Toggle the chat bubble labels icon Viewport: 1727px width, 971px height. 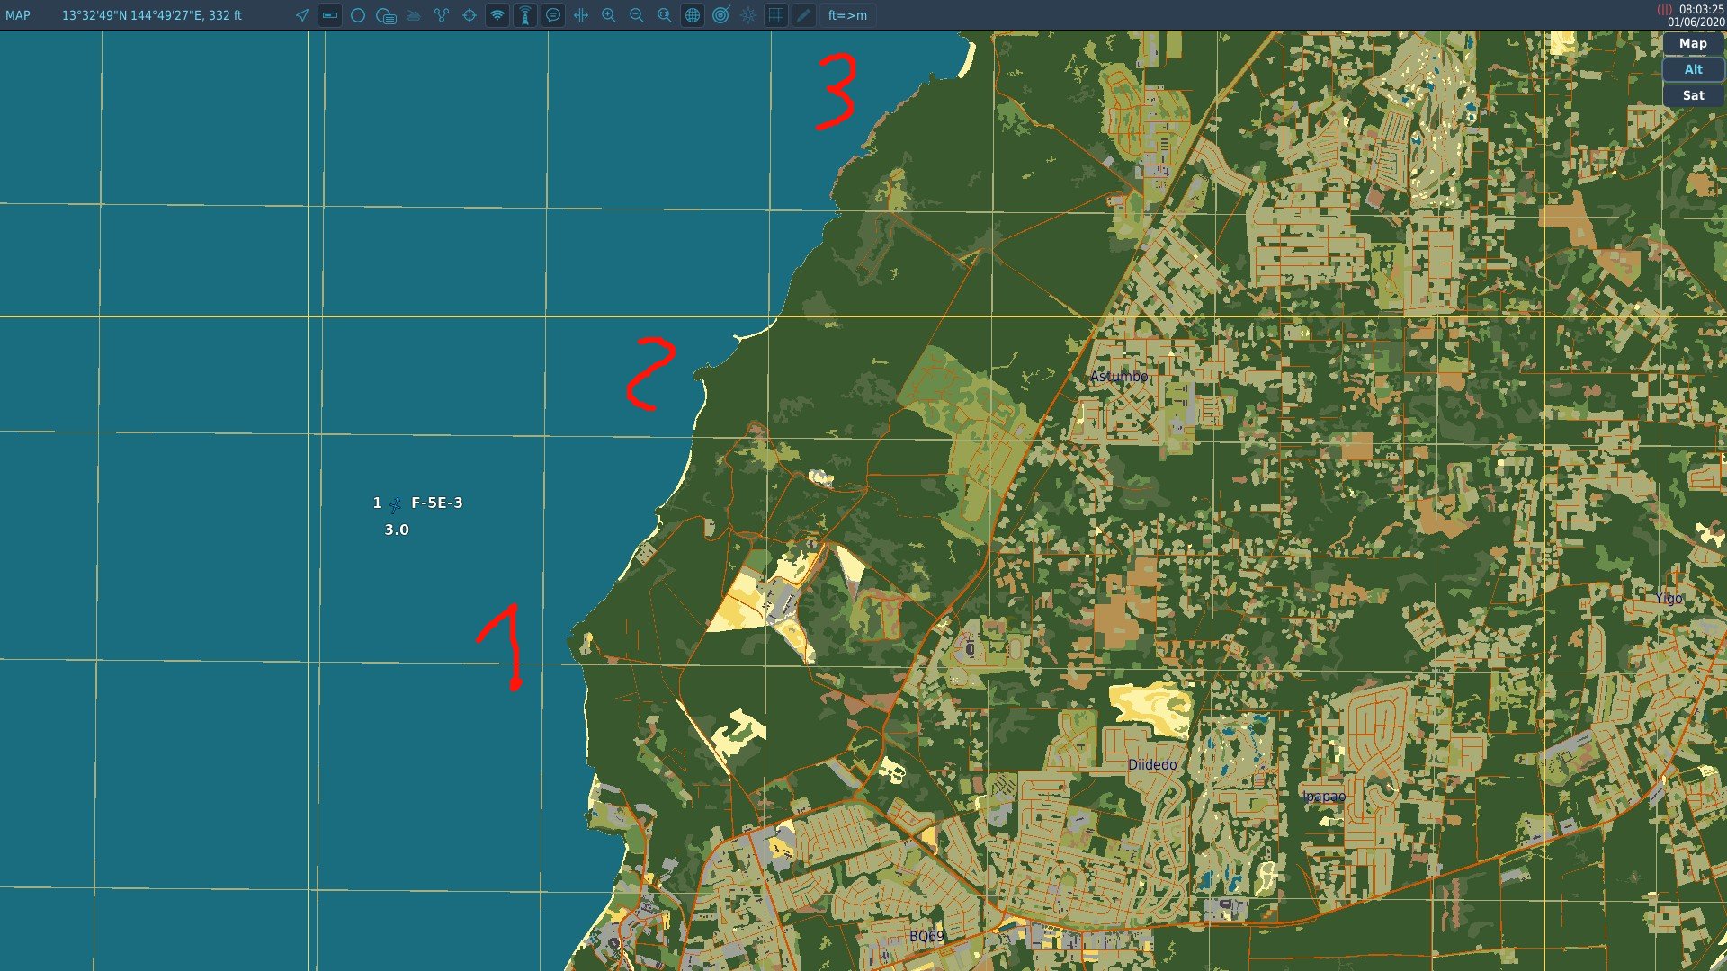coord(553,15)
